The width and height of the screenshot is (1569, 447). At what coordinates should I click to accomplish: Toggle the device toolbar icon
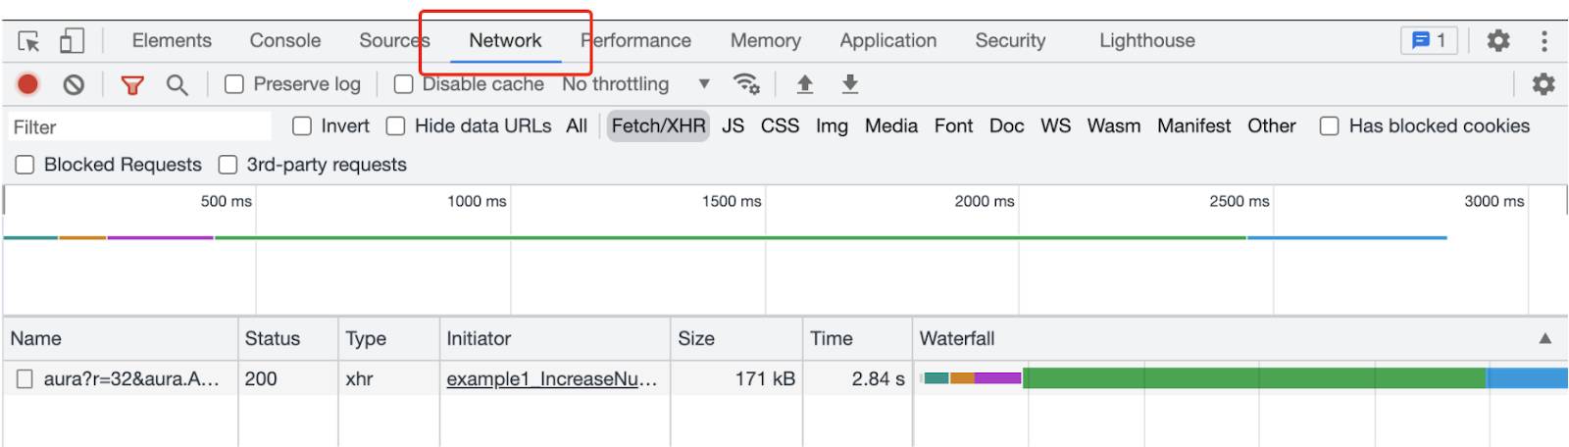(72, 41)
